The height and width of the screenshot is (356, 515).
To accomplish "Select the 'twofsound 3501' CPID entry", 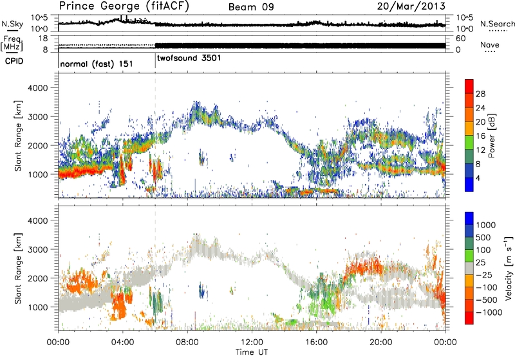I will point(189,58).
